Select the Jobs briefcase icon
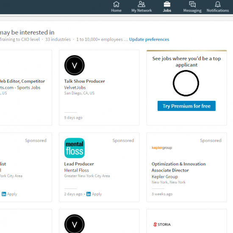233x233 pixels. 167,4
